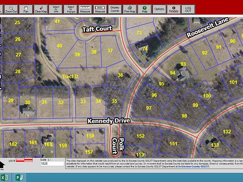Viewport: 243px width, 182px height.
Task: Click parcel lot 94 with house
Action: [173, 73]
